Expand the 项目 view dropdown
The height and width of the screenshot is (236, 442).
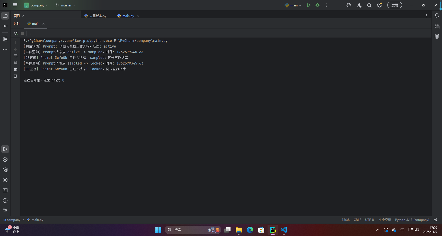pos(19,16)
